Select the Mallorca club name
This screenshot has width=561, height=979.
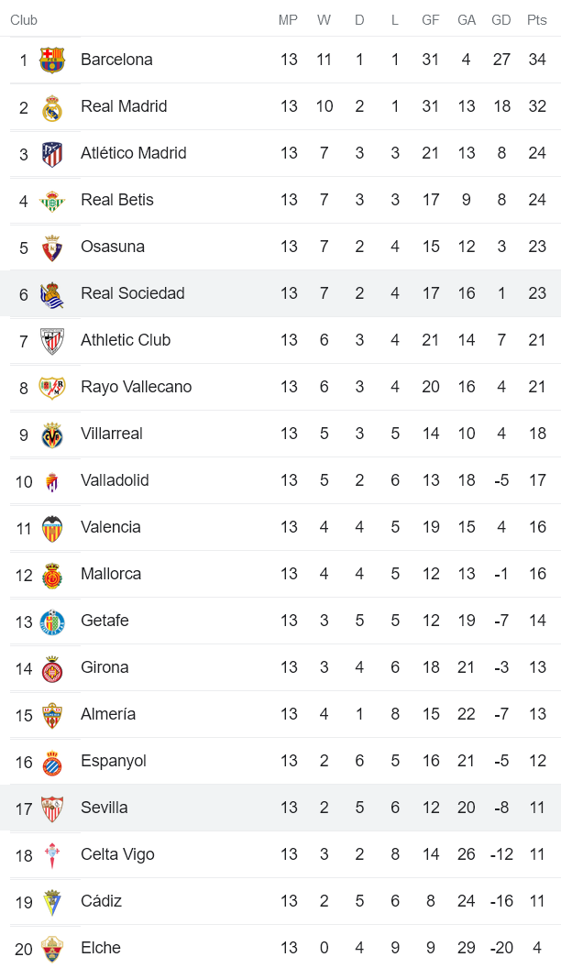(x=111, y=574)
